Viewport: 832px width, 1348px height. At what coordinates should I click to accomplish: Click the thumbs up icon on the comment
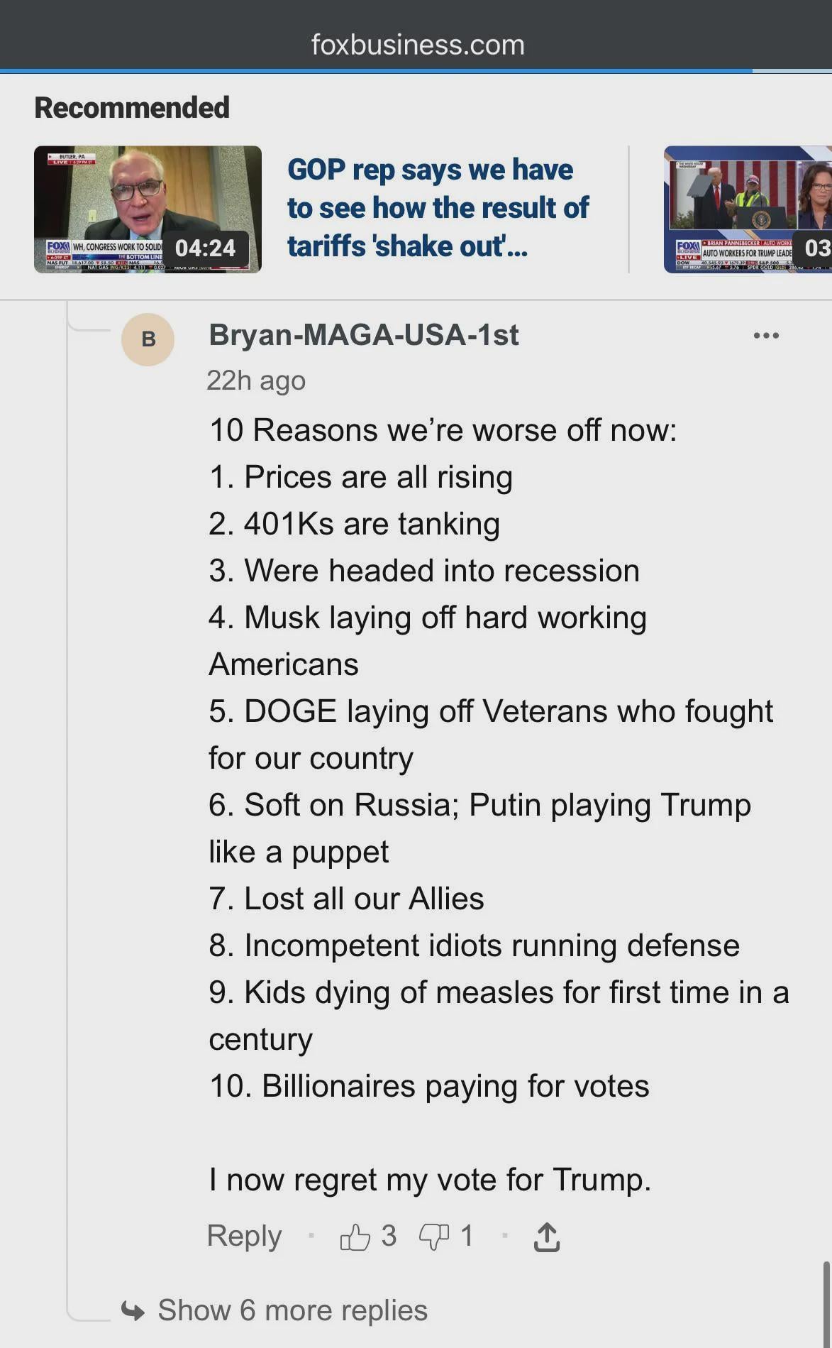click(x=355, y=1237)
